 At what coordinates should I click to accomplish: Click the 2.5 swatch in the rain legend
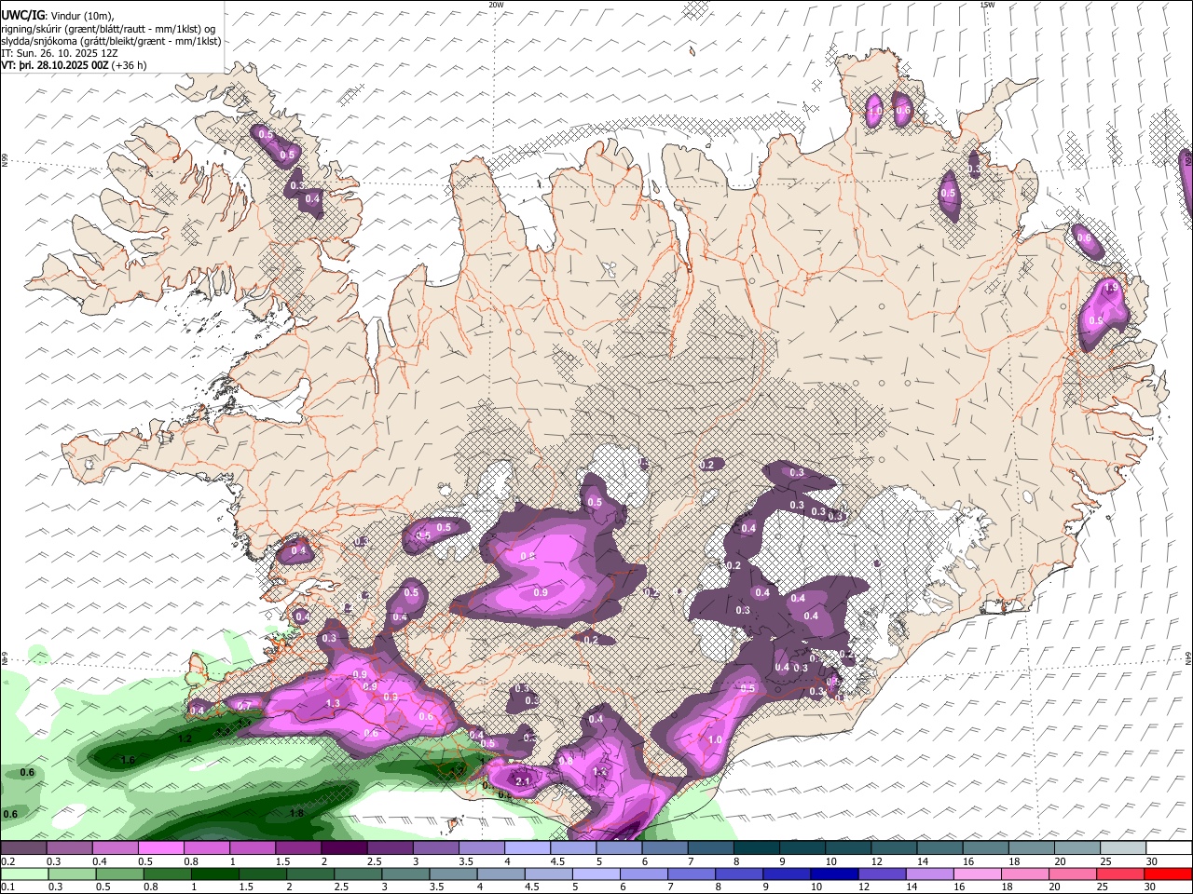coord(358,874)
